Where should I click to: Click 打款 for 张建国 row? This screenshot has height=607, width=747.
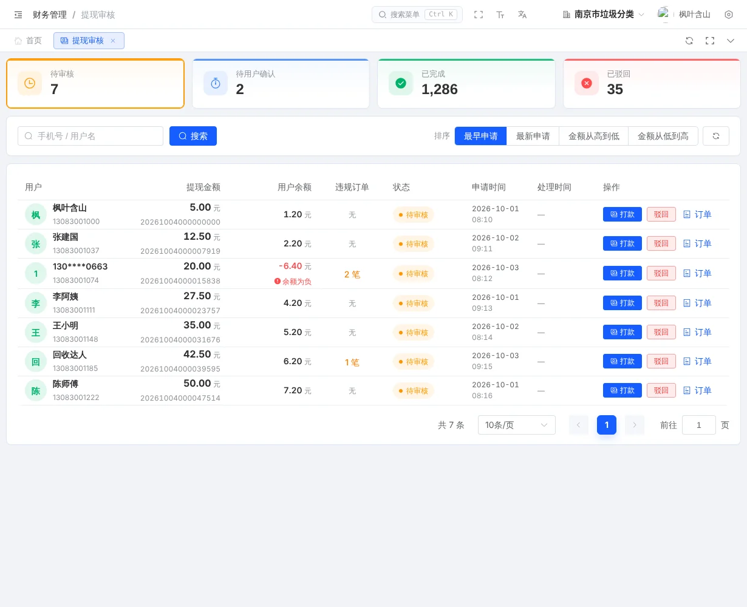click(622, 243)
